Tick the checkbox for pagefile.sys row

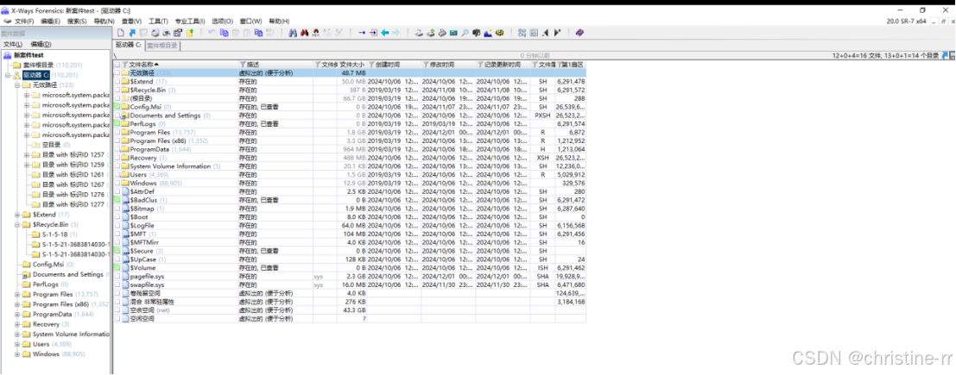pos(117,277)
